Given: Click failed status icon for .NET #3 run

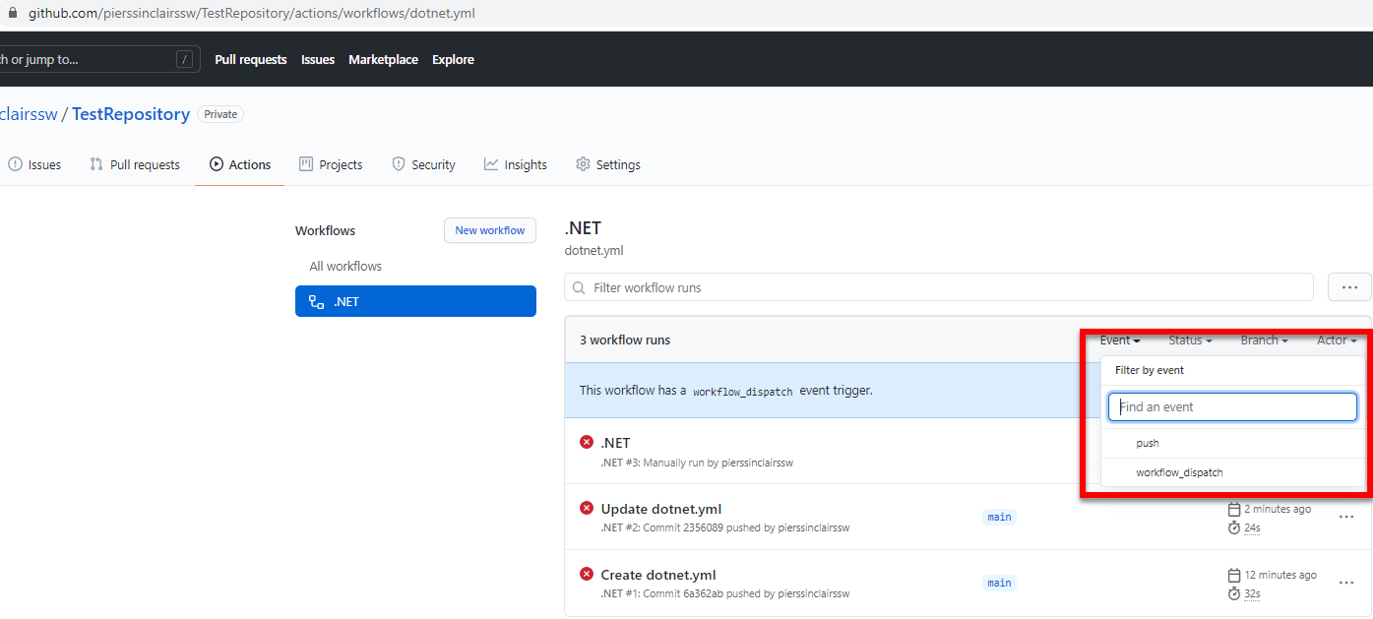Looking at the screenshot, I should click(587, 442).
